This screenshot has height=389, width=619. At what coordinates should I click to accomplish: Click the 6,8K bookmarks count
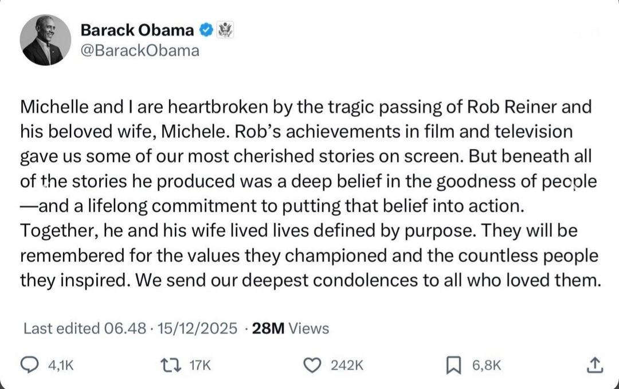point(486,365)
